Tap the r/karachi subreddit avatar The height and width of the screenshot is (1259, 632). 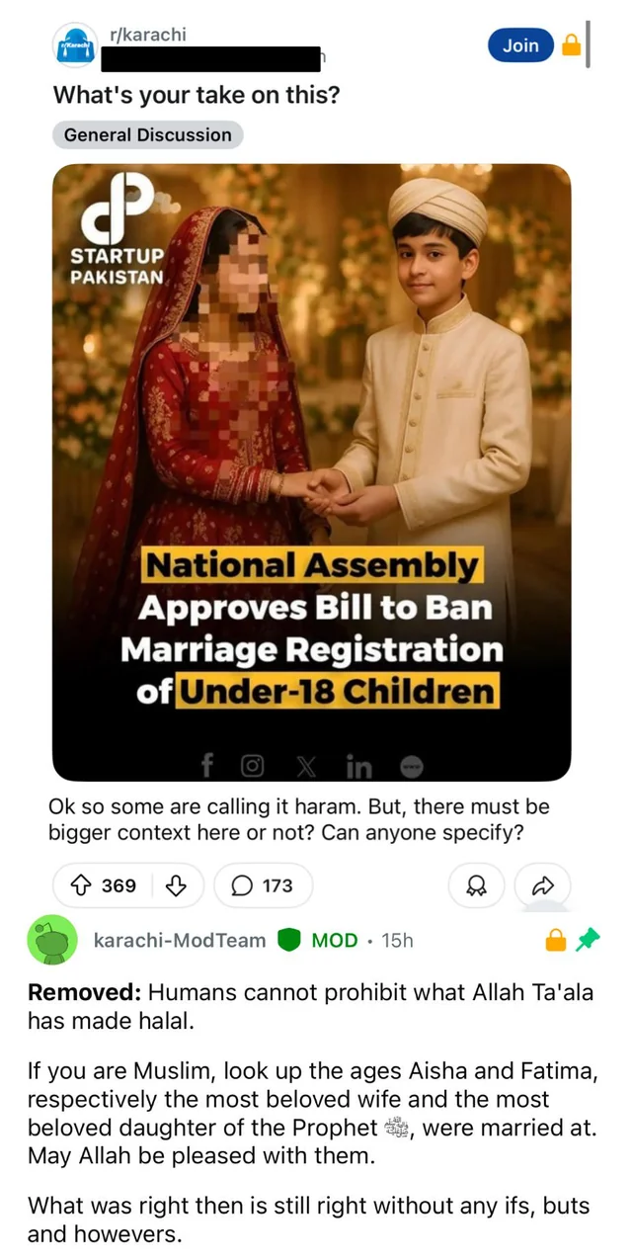point(76,46)
